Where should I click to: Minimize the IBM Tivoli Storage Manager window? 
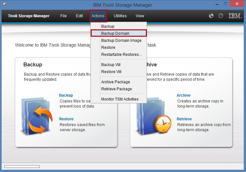(217, 4)
